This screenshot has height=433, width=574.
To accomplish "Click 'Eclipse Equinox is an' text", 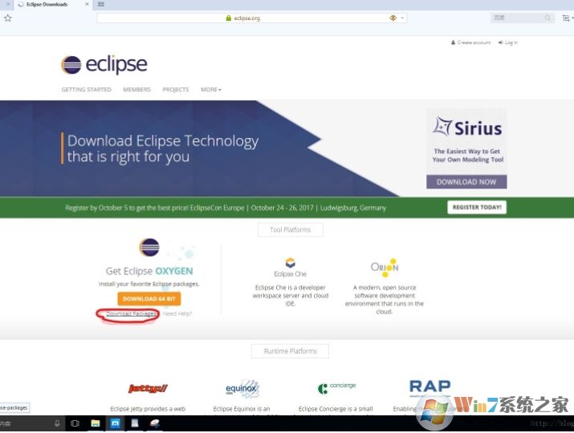I will pos(242,409).
